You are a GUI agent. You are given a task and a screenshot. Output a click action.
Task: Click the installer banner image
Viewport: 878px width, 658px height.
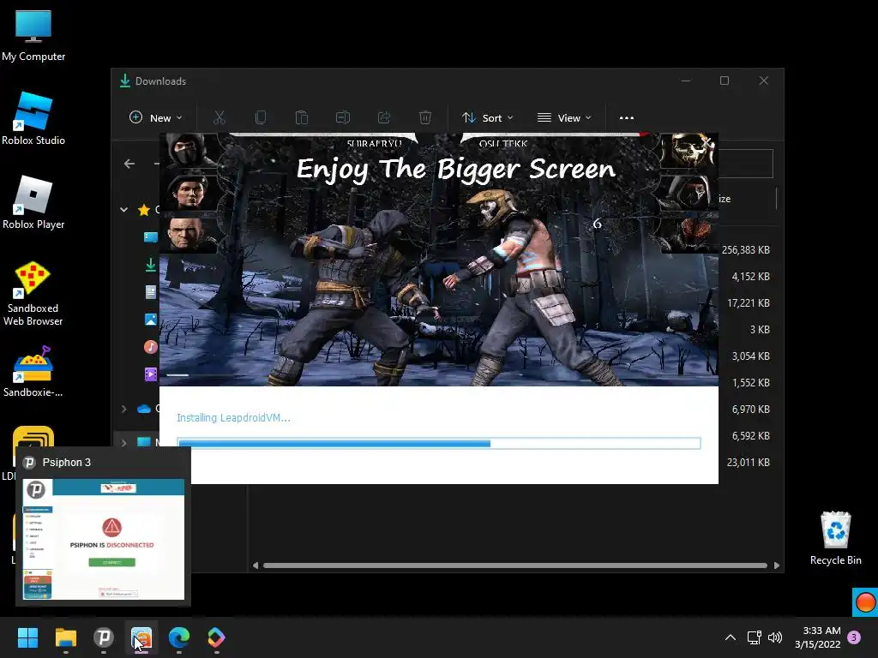pos(438,259)
